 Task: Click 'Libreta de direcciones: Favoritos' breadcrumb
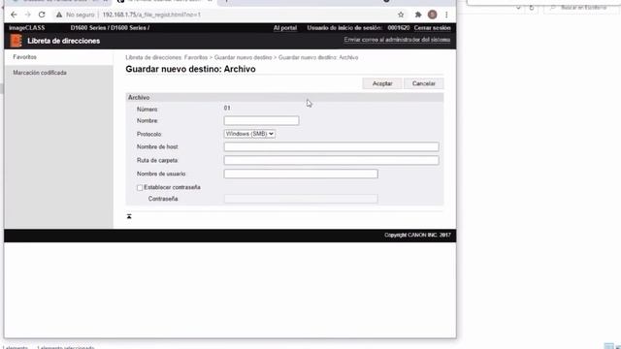pos(166,57)
